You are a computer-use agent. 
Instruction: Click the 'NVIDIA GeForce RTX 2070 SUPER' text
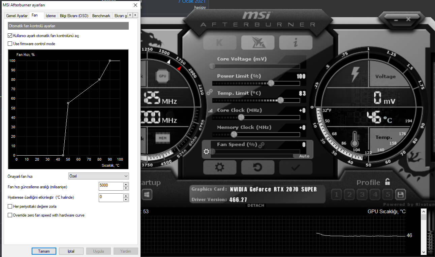coord(273,189)
